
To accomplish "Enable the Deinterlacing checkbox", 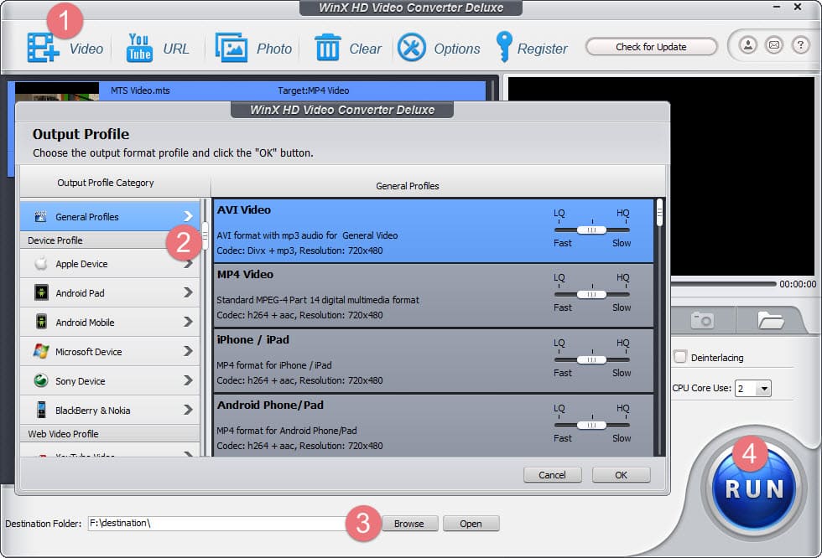I will pyautogui.click(x=680, y=357).
